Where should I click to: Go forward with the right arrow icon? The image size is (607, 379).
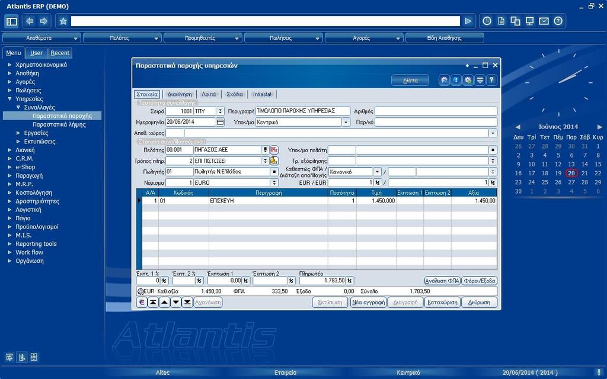click(44, 21)
